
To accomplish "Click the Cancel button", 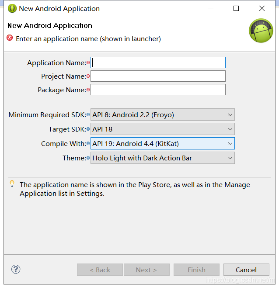I will 246,270.
